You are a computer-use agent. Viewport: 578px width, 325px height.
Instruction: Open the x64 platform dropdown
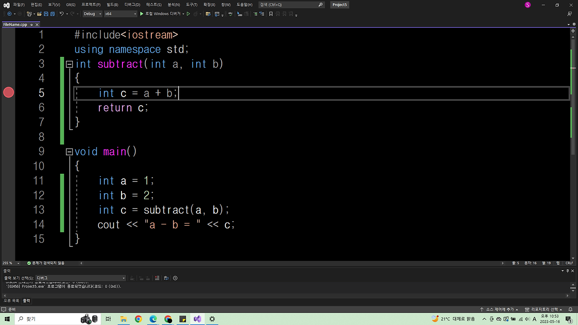[x=121, y=14]
